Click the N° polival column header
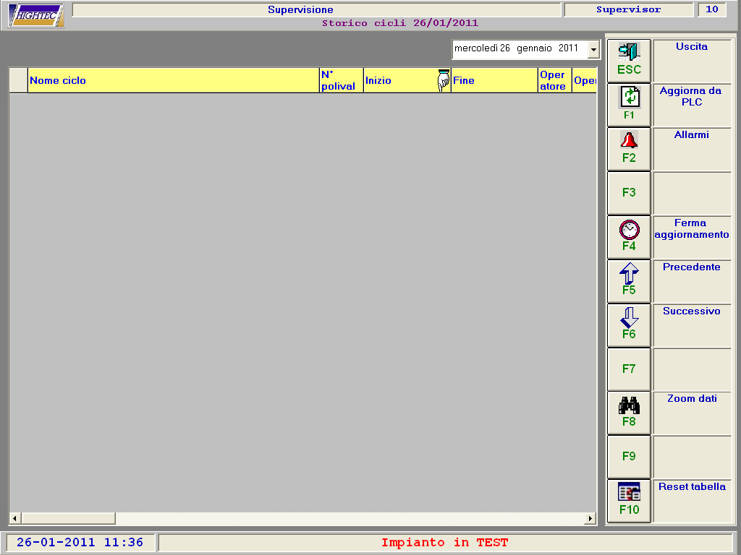This screenshot has width=741, height=555. coord(341,80)
